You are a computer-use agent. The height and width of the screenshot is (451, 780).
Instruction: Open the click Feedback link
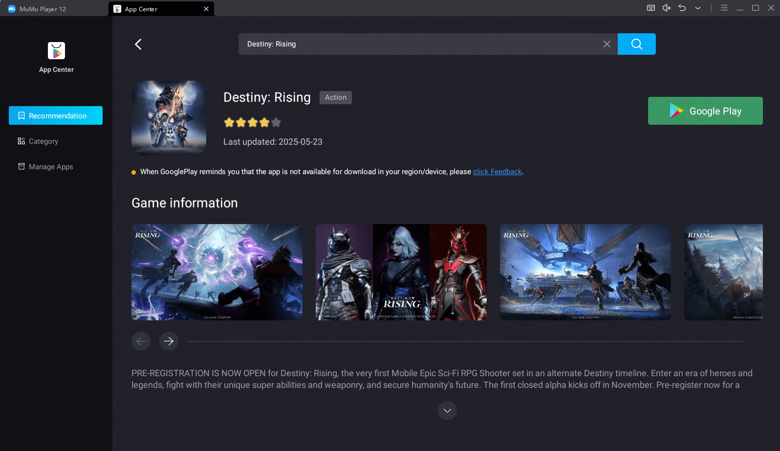[498, 172]
